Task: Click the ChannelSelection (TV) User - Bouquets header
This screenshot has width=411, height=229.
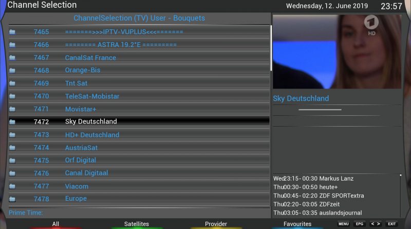Action: pyautogui.click(x=139, y=18)
